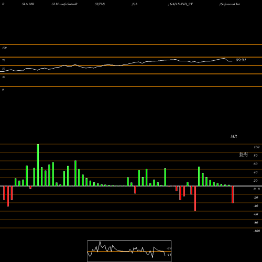Click the last red MR bar at far right
The width and height of the screenshot is (262, 262).
[x=233, y=194]
